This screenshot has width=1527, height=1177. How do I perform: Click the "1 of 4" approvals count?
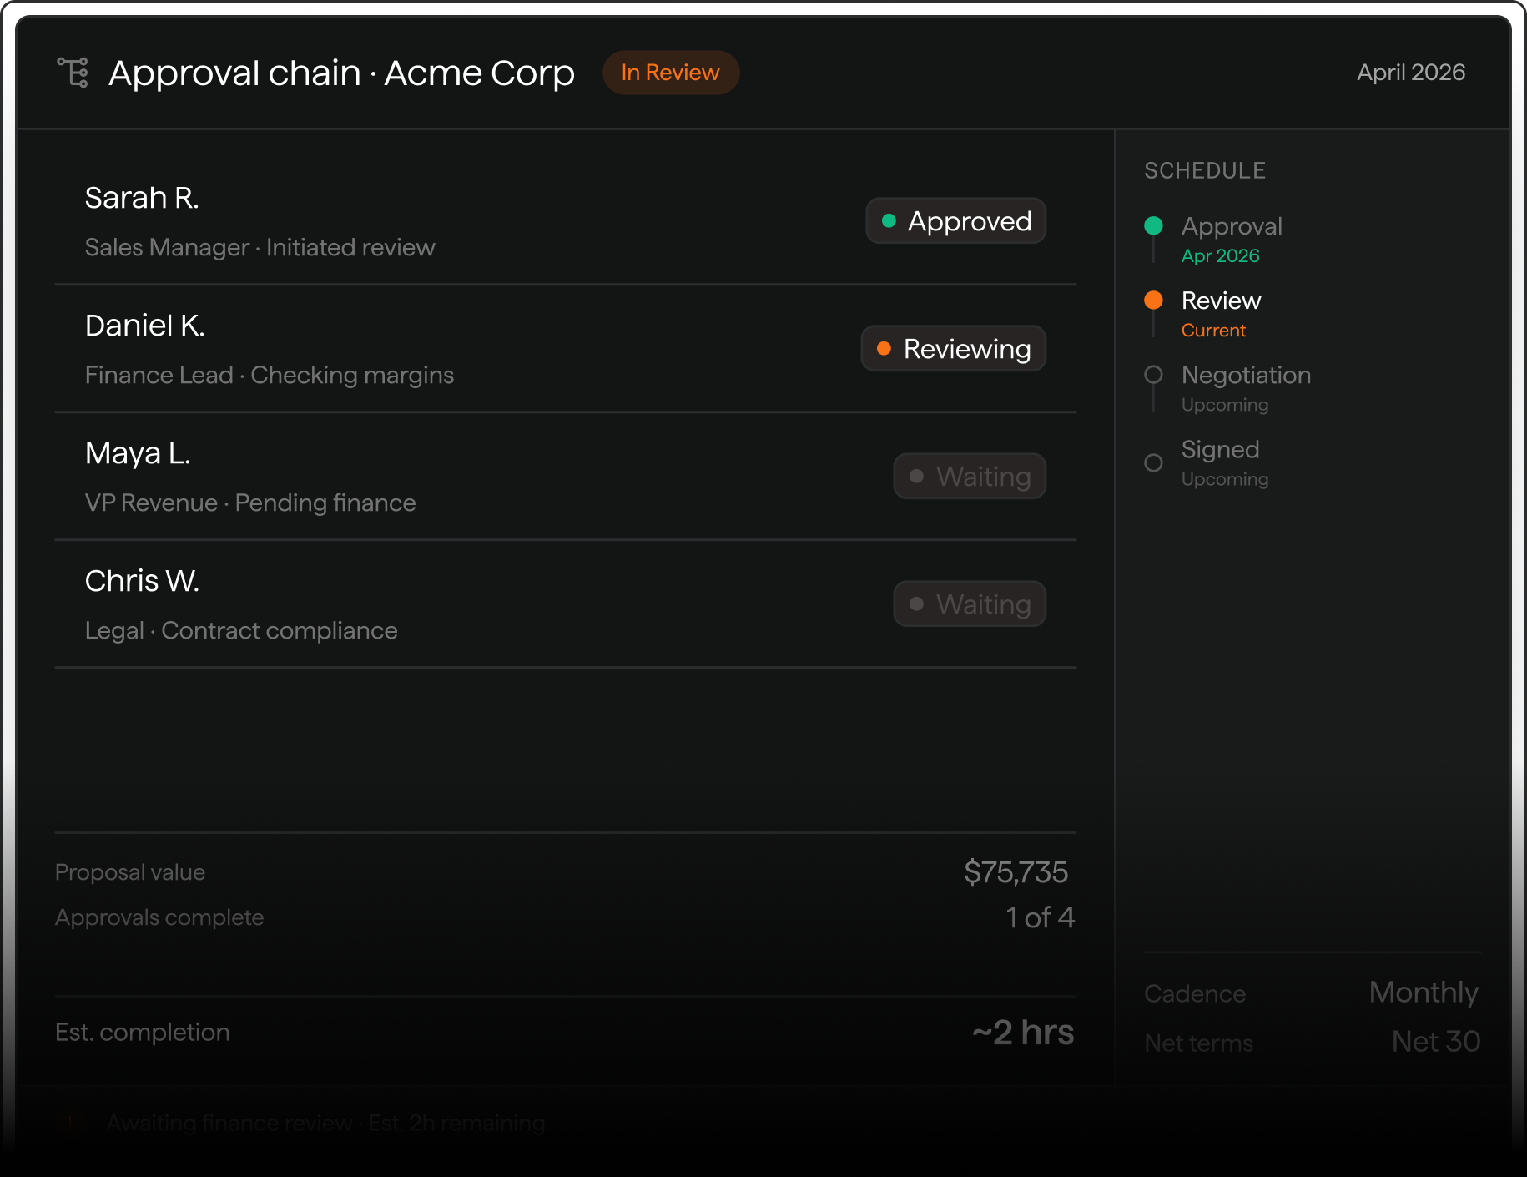coord(1041,917)
